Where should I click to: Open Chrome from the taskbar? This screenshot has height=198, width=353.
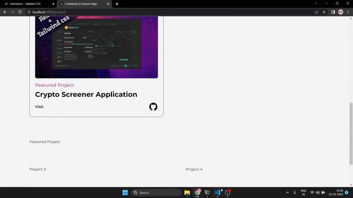(197, 193)
